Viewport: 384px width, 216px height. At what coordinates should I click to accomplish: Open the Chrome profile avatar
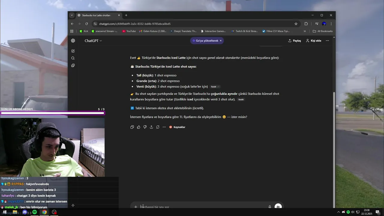pyautogui.click(x=324, y=24)
